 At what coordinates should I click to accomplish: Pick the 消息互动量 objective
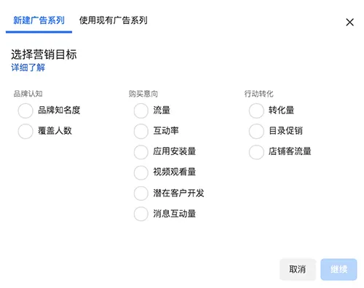coord(141,214)
